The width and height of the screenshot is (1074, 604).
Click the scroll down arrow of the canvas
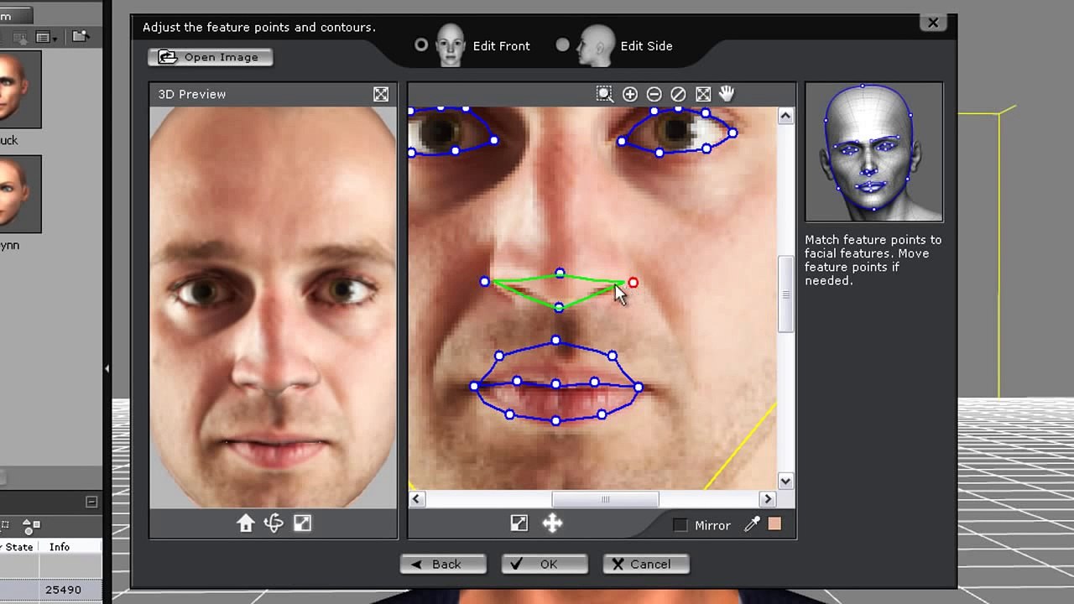click(785, 481)
